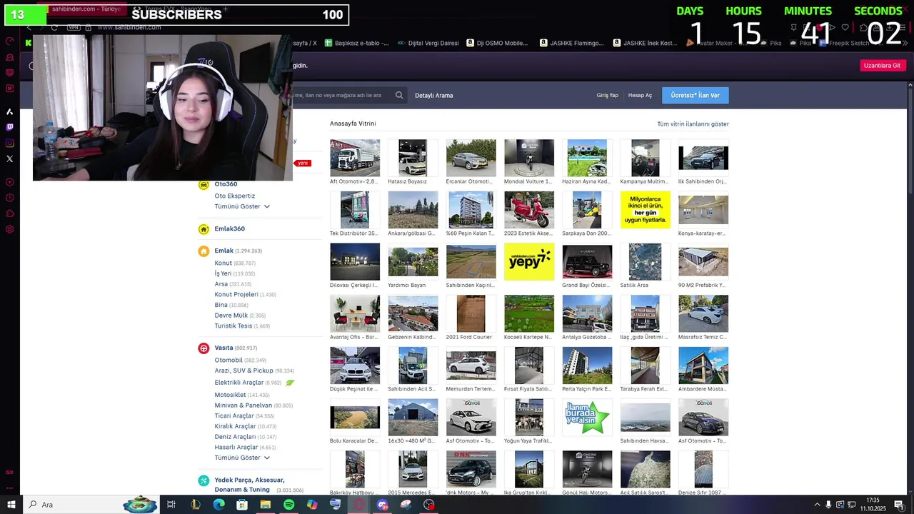Open the Player icon in Opera sidebar
This screenshot has width=914, height=514.
pyautogui.click(x=9, y=182)
